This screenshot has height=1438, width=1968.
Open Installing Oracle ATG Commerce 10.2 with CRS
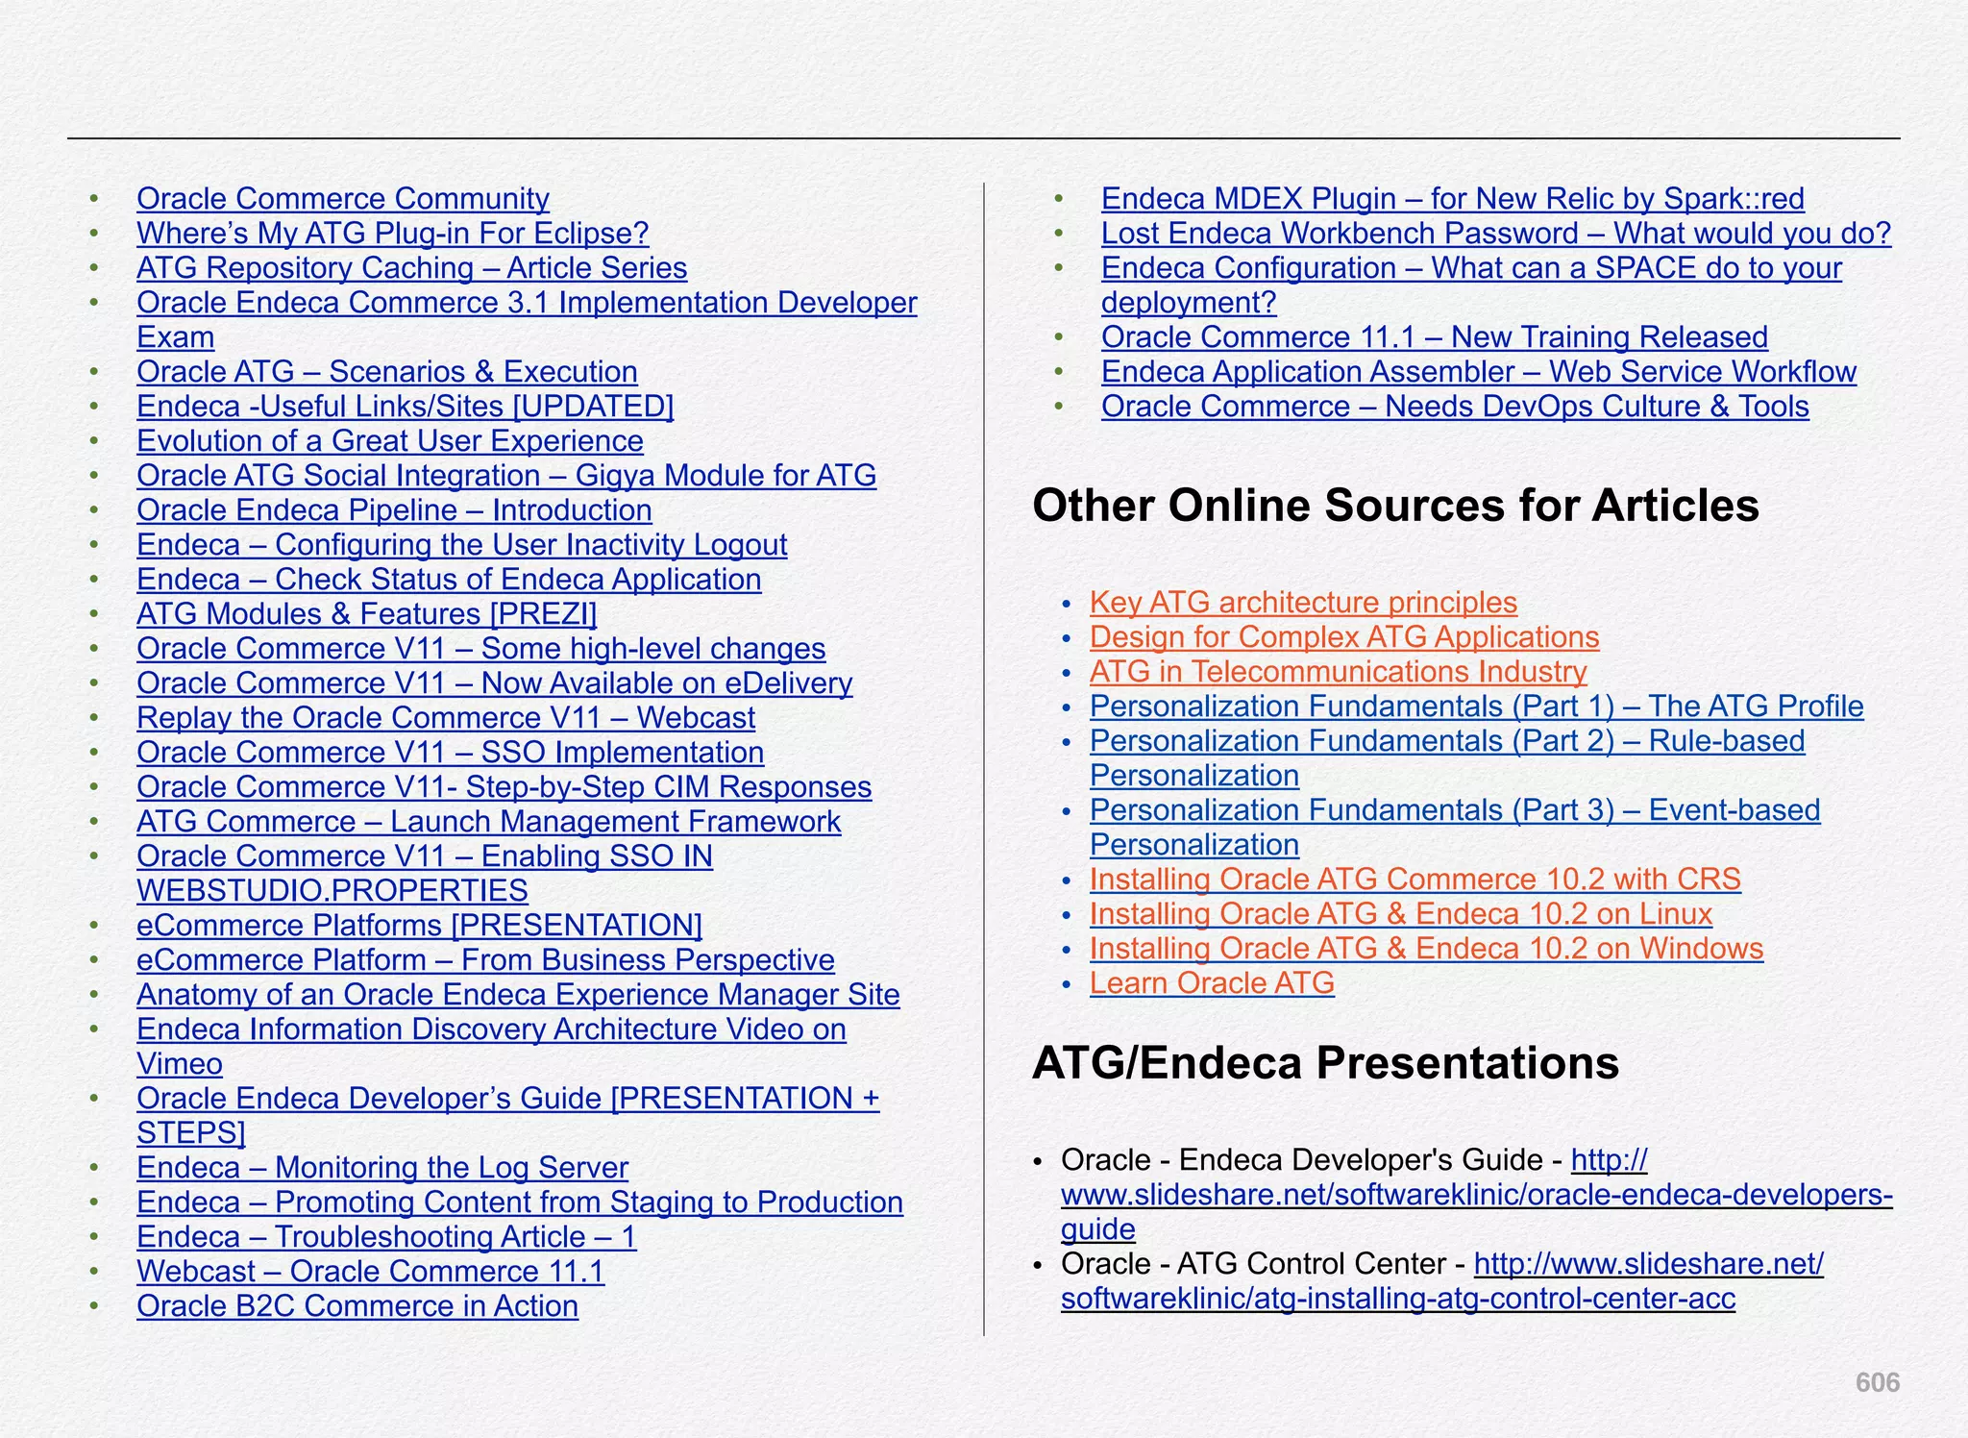[1415, 880]
